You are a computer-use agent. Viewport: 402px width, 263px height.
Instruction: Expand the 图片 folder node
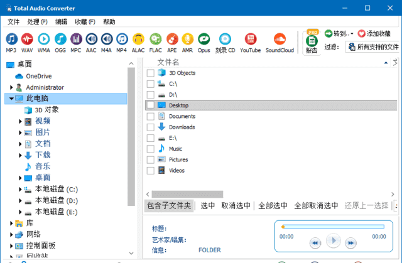(20, 132)
